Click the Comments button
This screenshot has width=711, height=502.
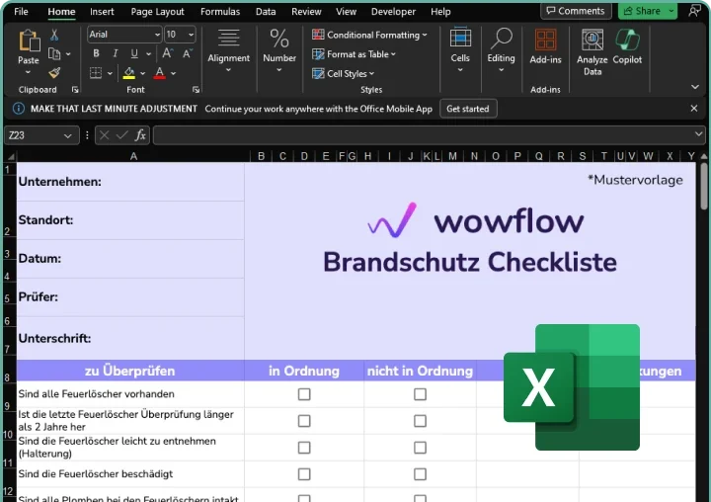[x=576, y=11]
